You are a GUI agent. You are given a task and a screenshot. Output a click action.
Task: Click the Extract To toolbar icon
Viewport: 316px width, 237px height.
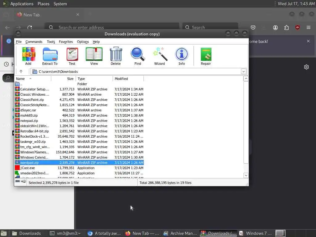coord(50,56)
